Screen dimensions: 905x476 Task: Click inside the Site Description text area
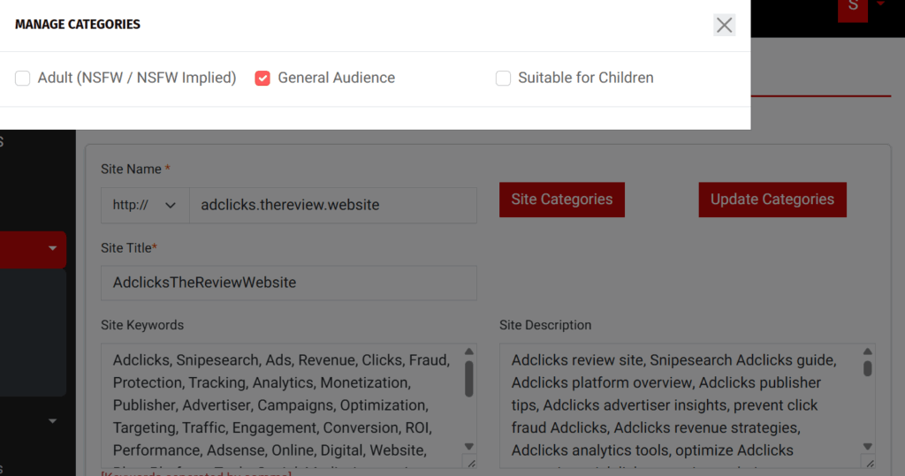pyautogui.click(x=680, y=405)
